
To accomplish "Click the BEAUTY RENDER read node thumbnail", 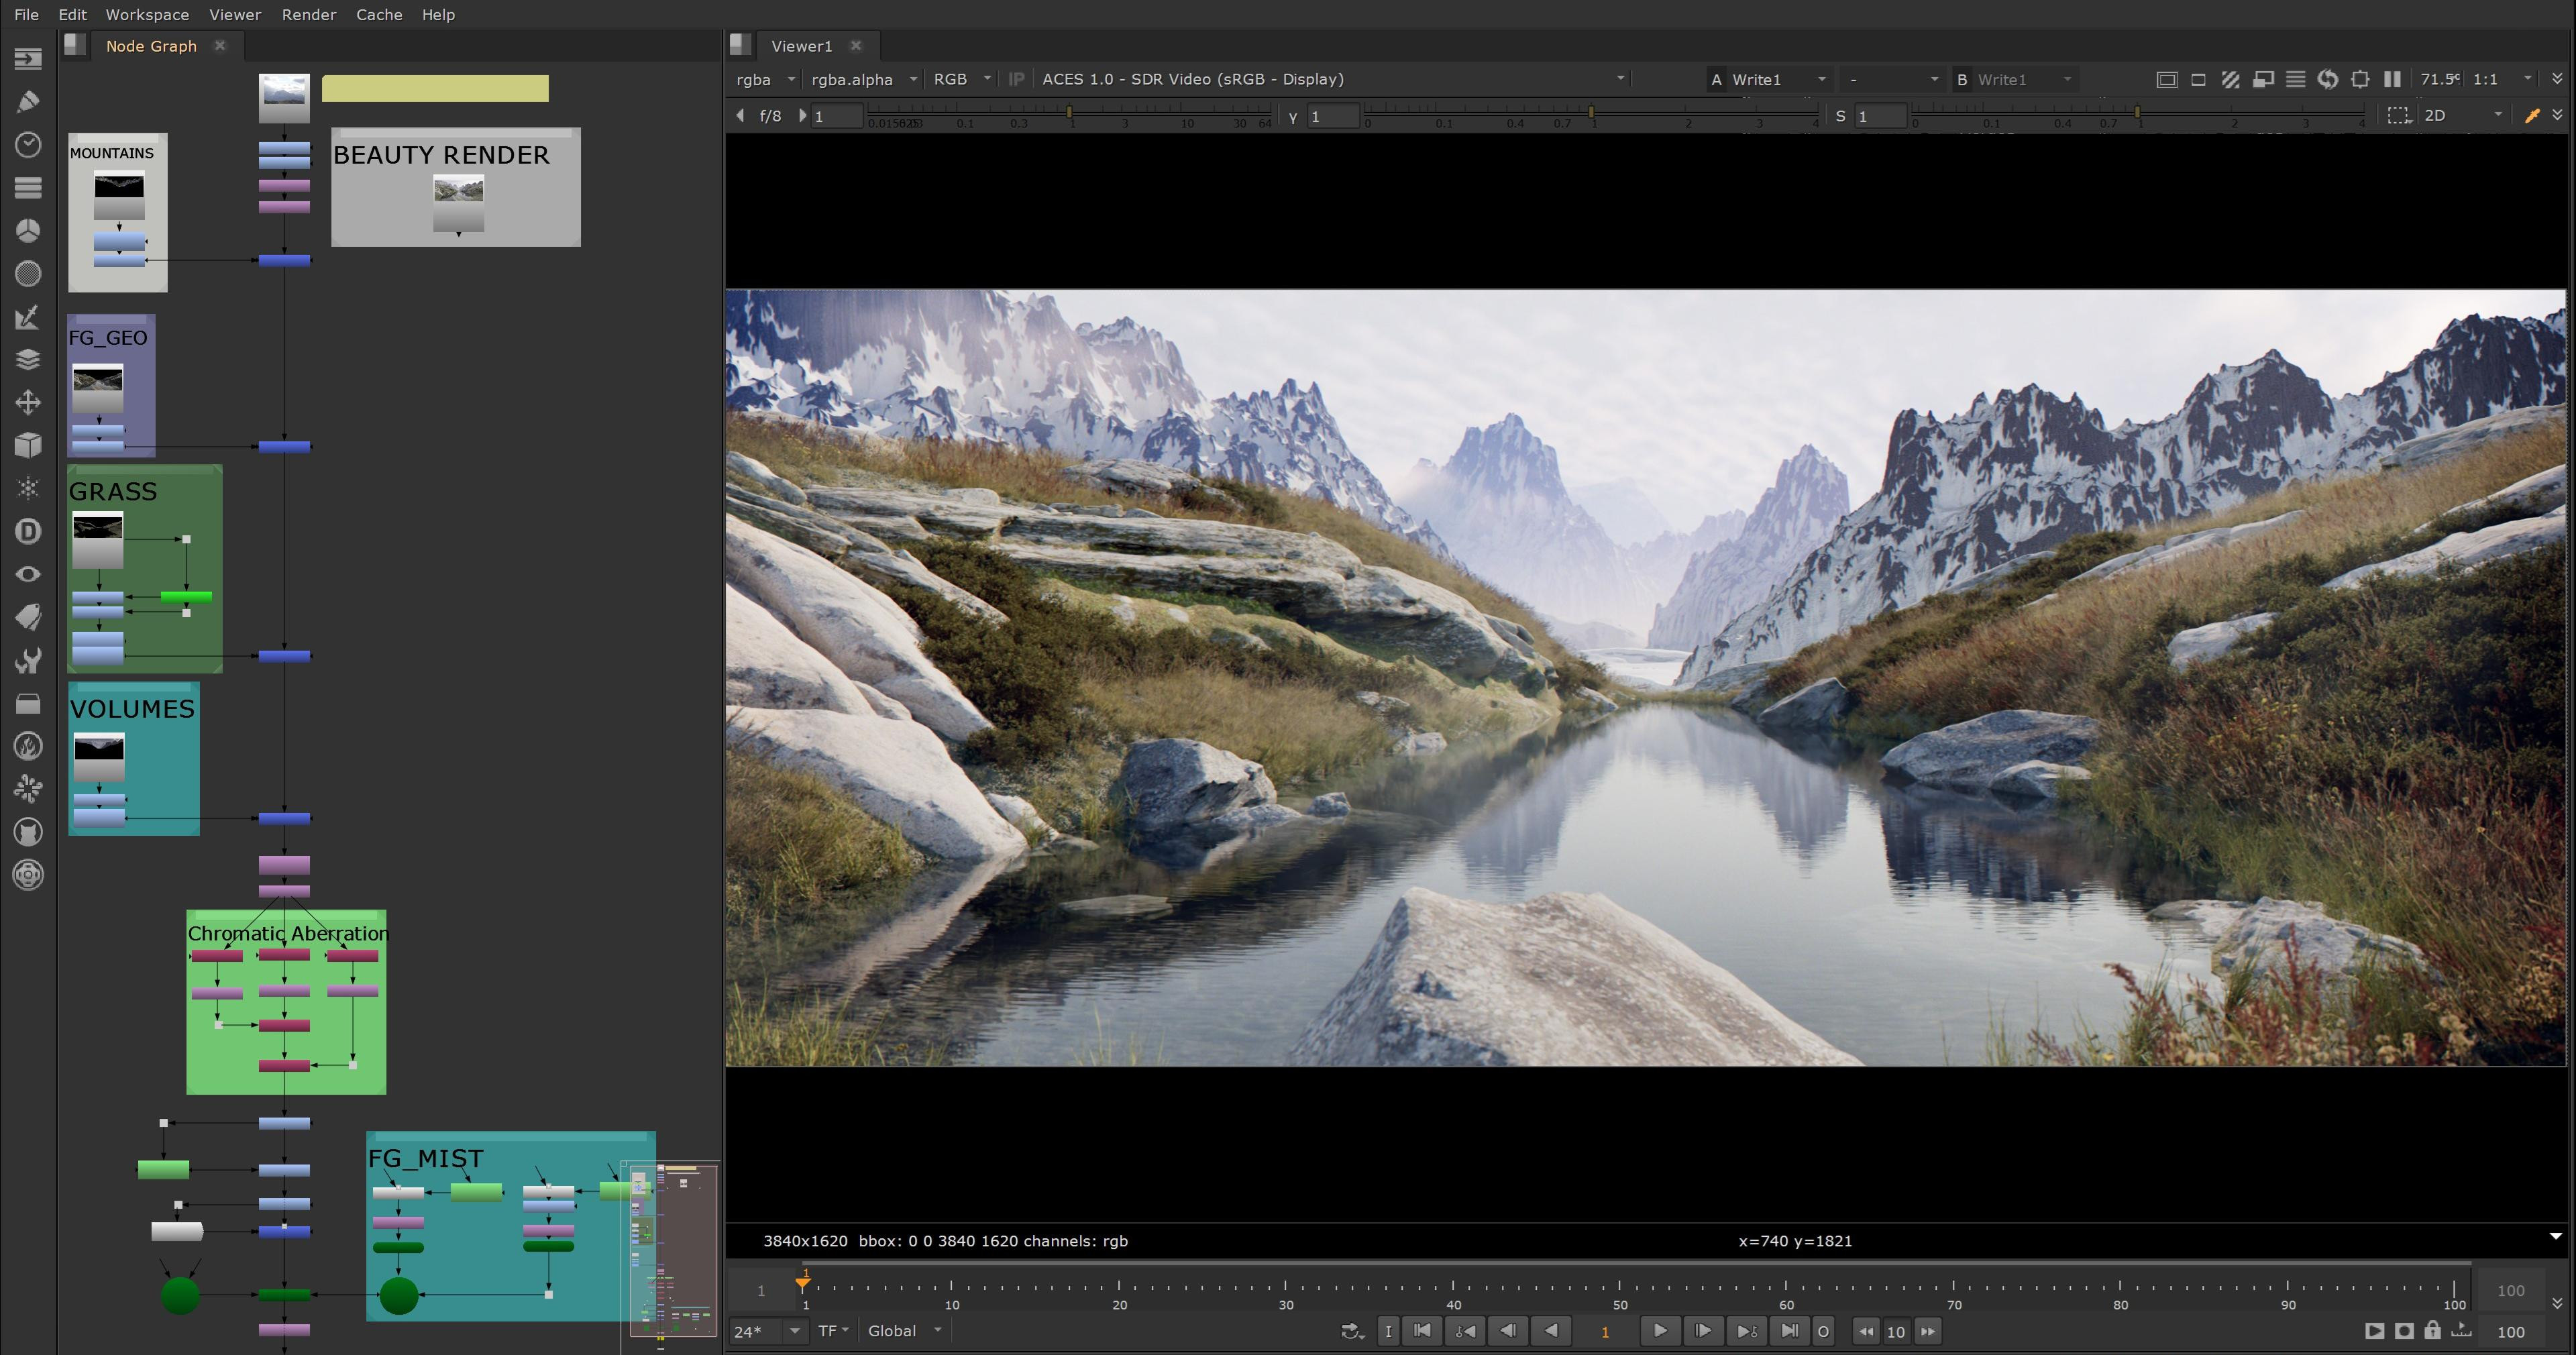I will pyautogui.click(x=458, y=190).
